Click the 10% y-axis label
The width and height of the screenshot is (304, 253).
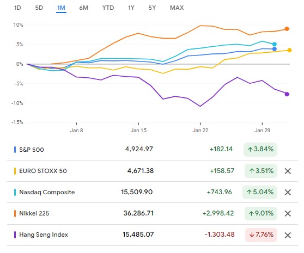pyautogui.click(x=18, y=25)
